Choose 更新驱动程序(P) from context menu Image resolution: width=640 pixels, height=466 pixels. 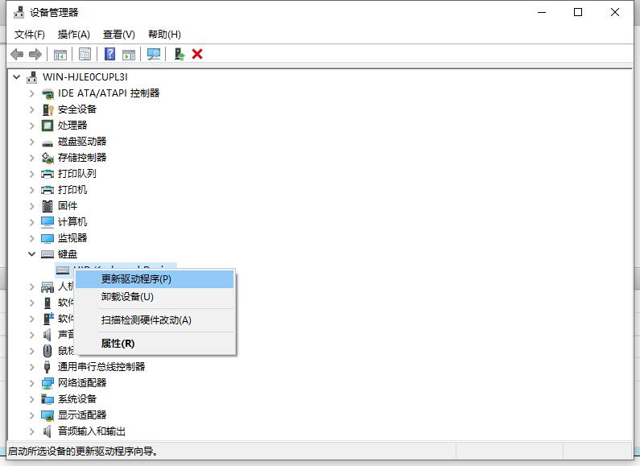(155, 279)
